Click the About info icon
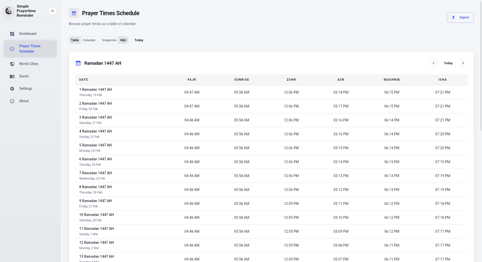Screen dimensions: 482x262 pos(12,101)
